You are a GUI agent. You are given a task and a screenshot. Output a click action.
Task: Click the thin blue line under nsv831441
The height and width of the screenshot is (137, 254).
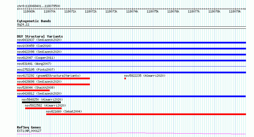point(131,66)
